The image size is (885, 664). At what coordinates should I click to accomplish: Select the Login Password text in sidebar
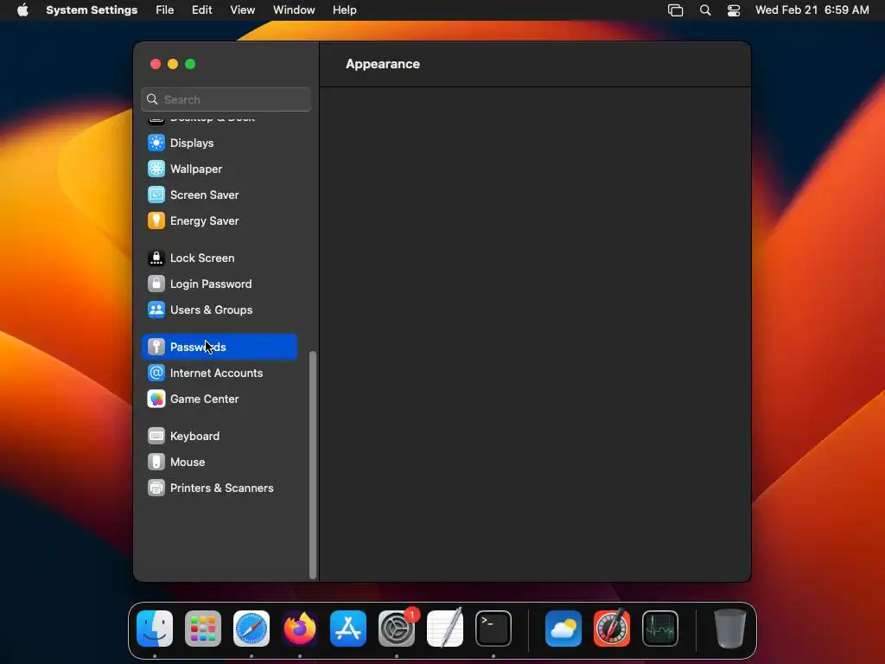pyautogui.click(x=211, y=284)
